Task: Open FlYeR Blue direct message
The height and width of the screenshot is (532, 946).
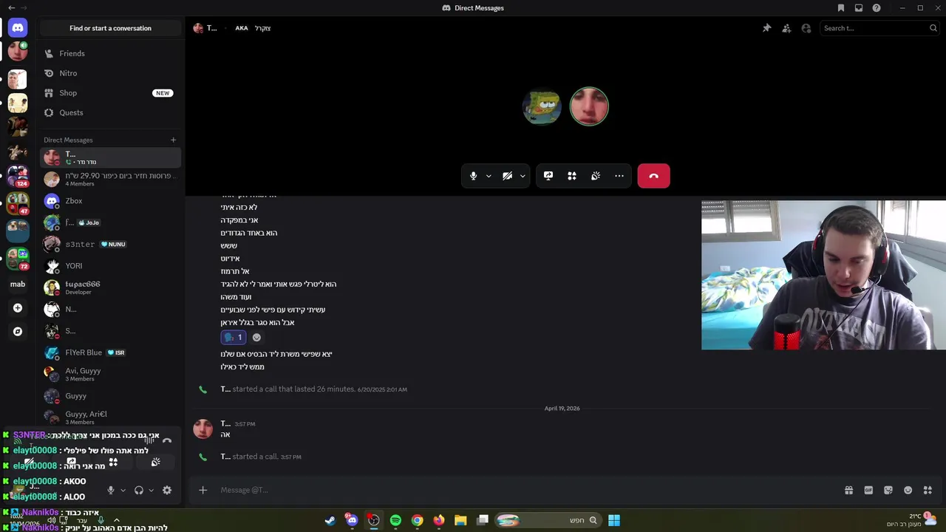Action: click(110, 352)
